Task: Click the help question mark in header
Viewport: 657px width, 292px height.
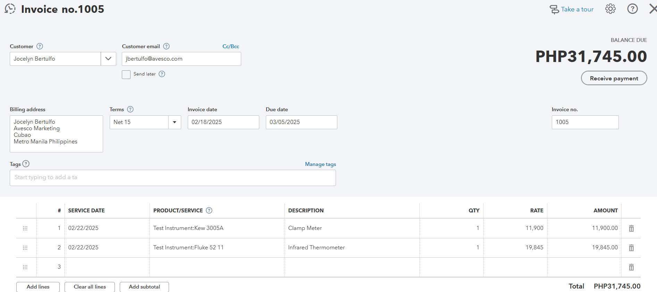Action: pyautogui.click(x=632, y=9)
